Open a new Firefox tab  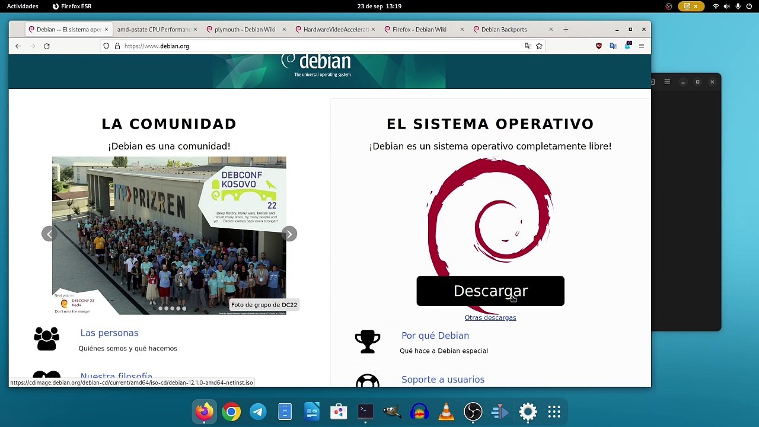(x=566, y=30)
